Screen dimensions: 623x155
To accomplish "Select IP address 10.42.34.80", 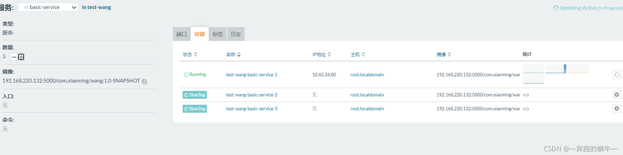I will pos(324,75).
